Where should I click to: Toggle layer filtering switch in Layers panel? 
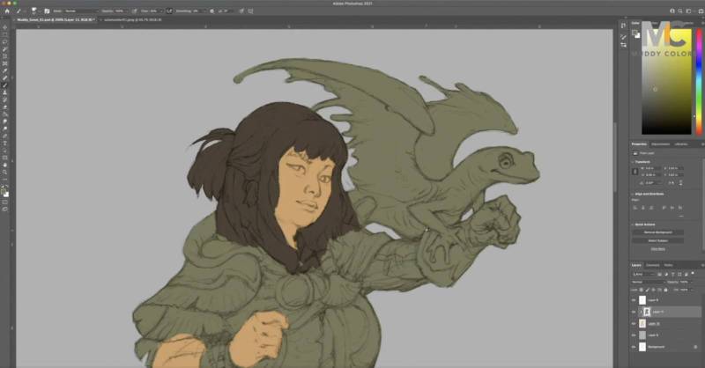(x=693, y=273)
